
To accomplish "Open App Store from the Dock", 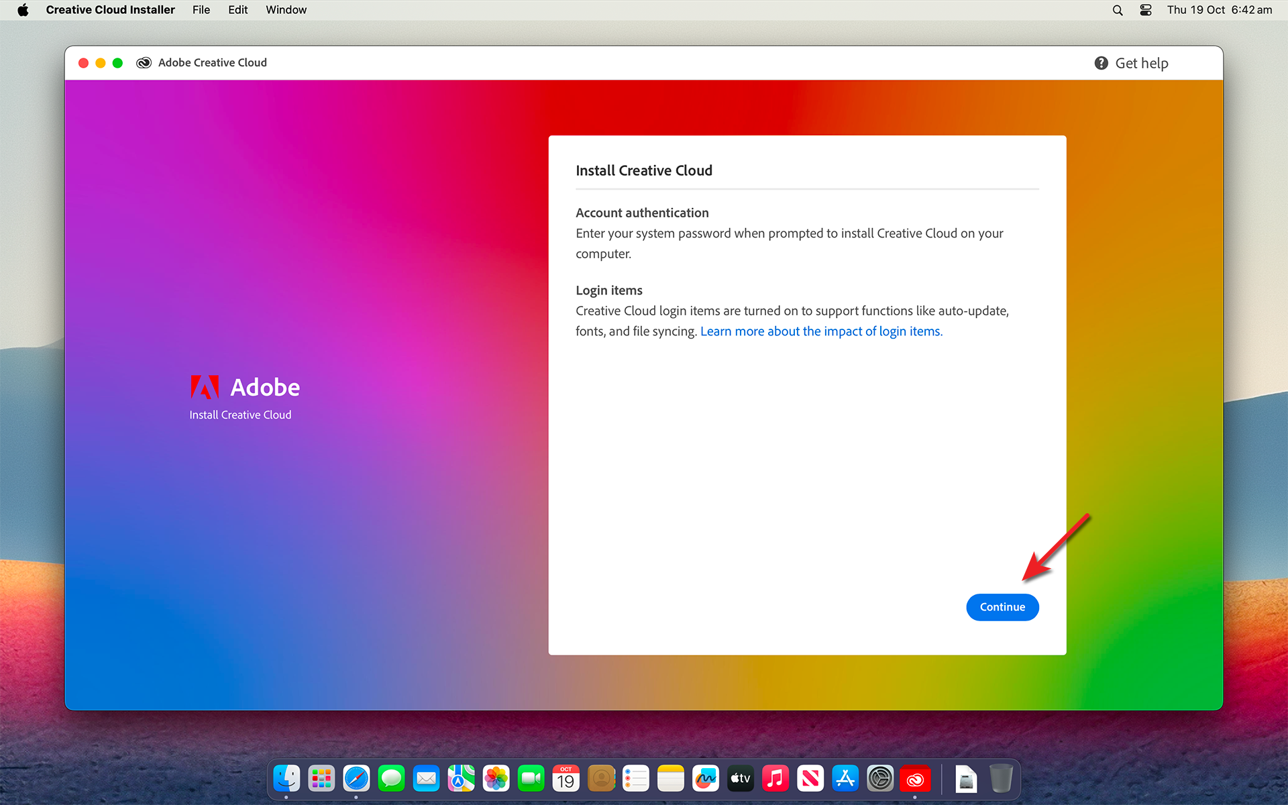I will point(845,779).
